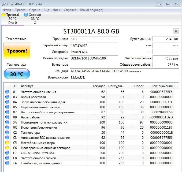Click the Текущее column header
The image size is (182, 172).
[x=97, y=86]
